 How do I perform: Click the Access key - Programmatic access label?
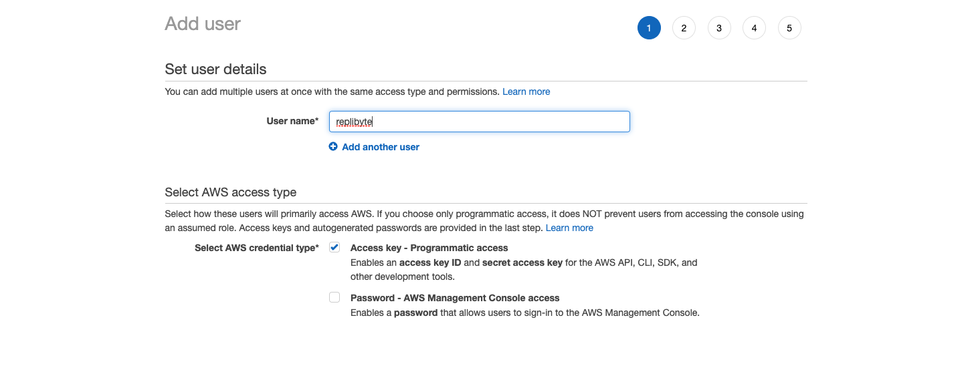tap(429, 248)
